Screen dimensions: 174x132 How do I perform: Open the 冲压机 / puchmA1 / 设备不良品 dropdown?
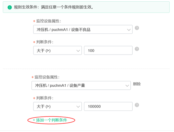[83, 29]
